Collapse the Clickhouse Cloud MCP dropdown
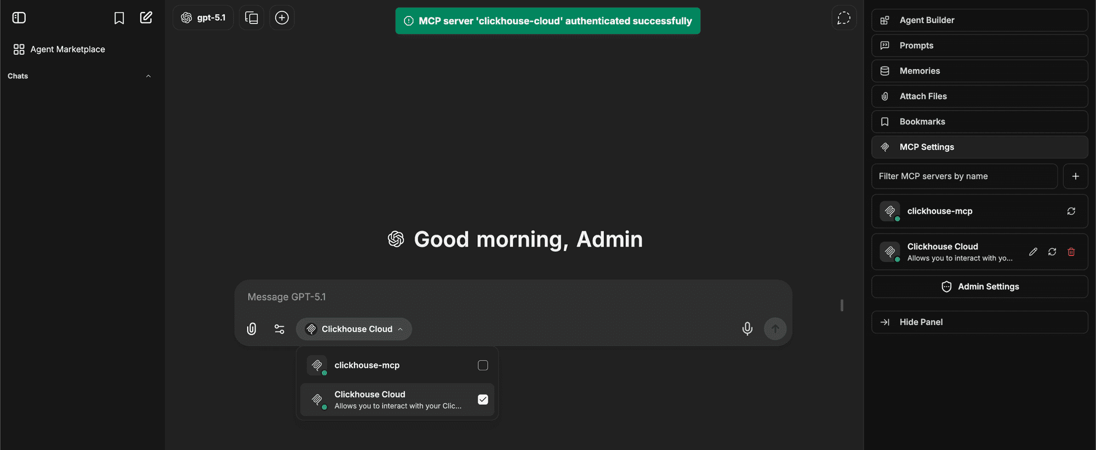 coord(354,329)
